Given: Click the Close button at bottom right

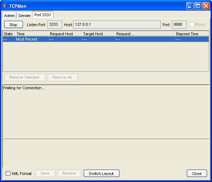Looking at the screenshot, I should pos(197,174).
